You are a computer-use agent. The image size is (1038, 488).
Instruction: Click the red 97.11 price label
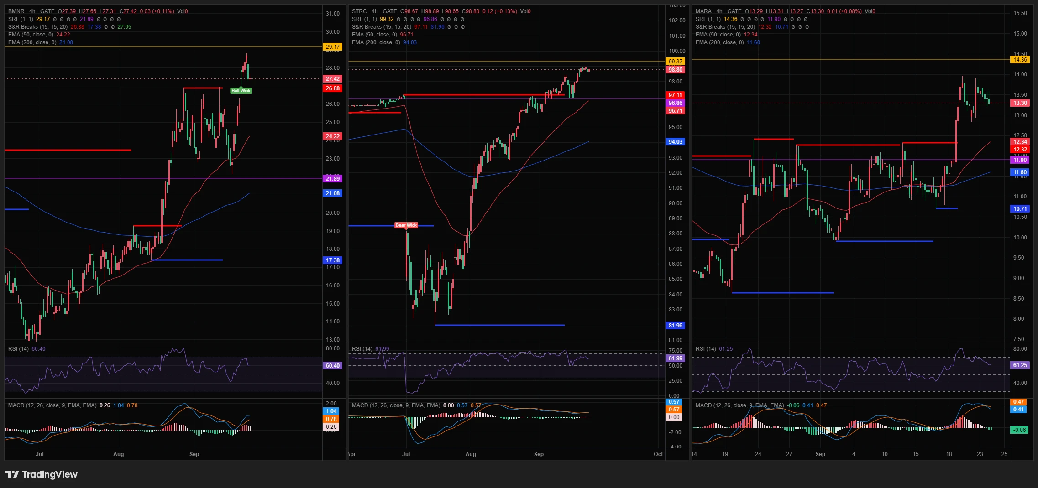coord(676,95)
